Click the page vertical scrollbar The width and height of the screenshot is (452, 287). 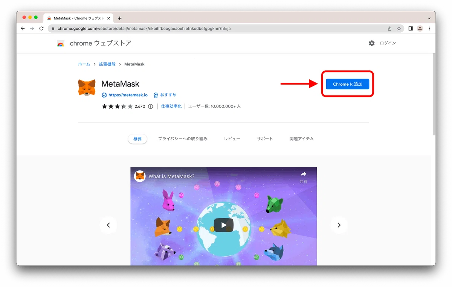433,94
